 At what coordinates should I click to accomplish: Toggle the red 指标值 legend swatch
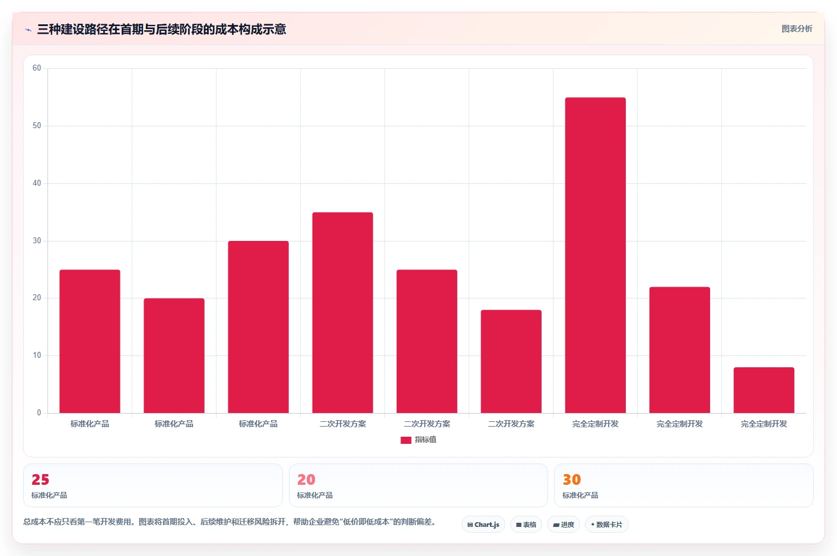(x=406, y=440)
